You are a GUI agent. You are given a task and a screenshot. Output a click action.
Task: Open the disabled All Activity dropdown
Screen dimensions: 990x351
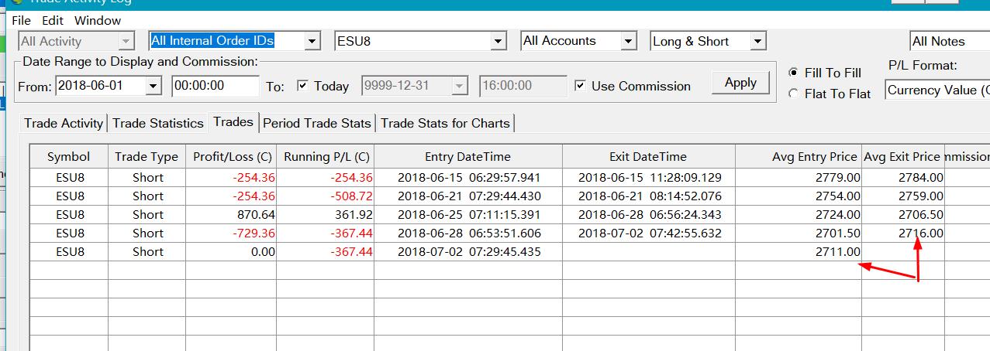[x=126, y=41]
